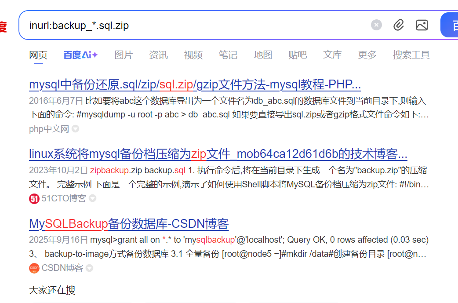Open 搜索工具 options
This screenshot has width=458, height=303.
tap(411, 55)
